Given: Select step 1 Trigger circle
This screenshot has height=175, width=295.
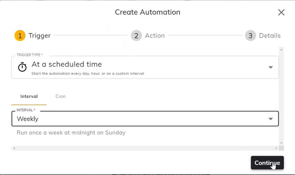Looking at the screenshot, I should [20, 35].
